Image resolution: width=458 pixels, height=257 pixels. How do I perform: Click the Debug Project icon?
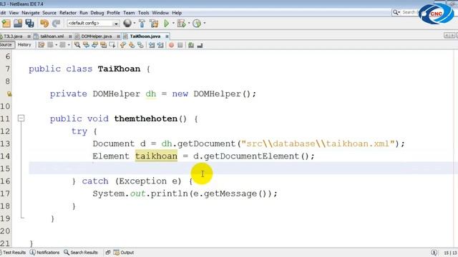[x=182, y=24]
